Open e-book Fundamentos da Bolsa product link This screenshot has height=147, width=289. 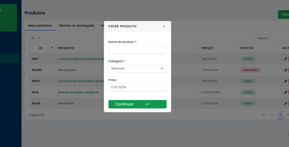81,59
